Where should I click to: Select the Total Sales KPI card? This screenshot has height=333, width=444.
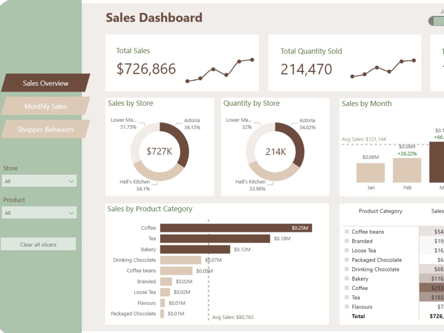(182, 62)
